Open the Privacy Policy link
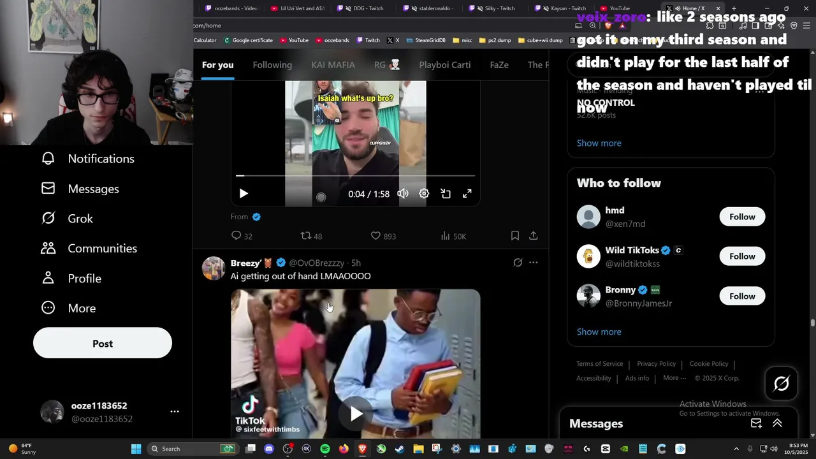The width and height of the screenshot is (816, 459). tap(656, 363)
